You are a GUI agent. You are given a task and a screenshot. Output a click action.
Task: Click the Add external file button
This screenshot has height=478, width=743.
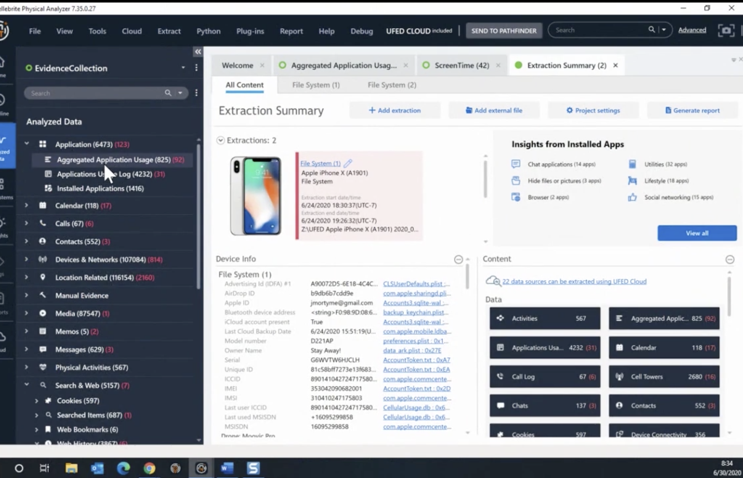494,110
